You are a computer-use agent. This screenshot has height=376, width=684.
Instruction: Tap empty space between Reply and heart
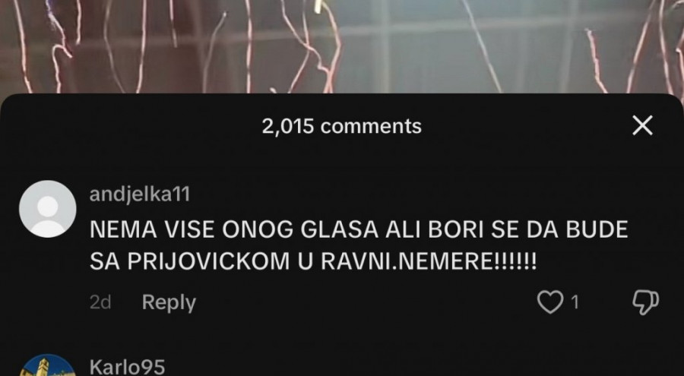366,302
